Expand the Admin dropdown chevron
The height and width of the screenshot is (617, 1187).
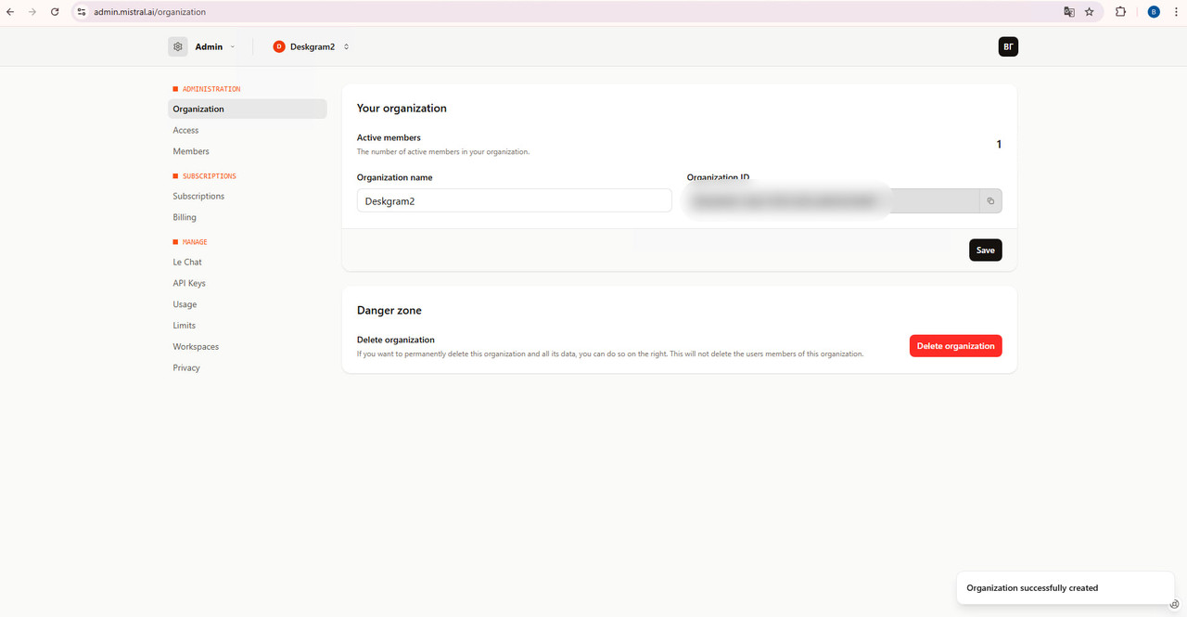[232, 46]
